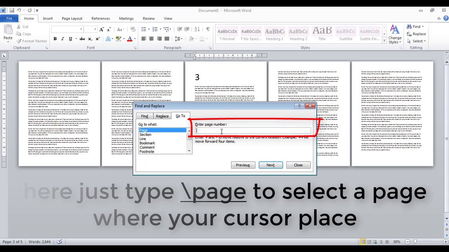Click the Shrink Font icon
Screen dimensions: 449x252
(x=109, y=29)
